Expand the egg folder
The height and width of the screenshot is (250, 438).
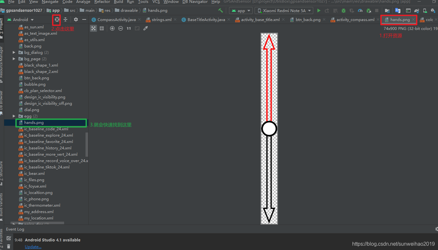tap(14, 116)
